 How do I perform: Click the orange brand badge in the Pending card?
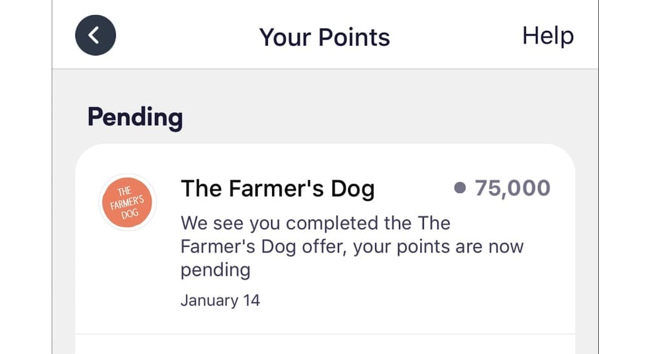coord(127,202)
